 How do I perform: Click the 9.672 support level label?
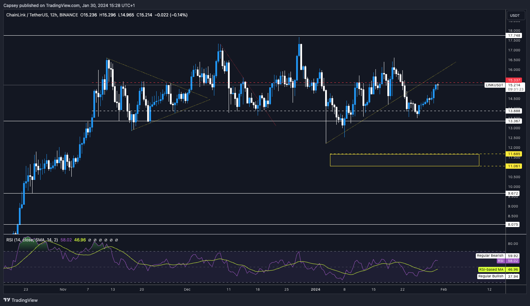513,194
